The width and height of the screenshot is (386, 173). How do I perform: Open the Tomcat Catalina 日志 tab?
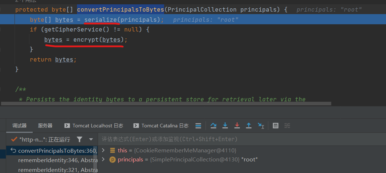(161, 126)
